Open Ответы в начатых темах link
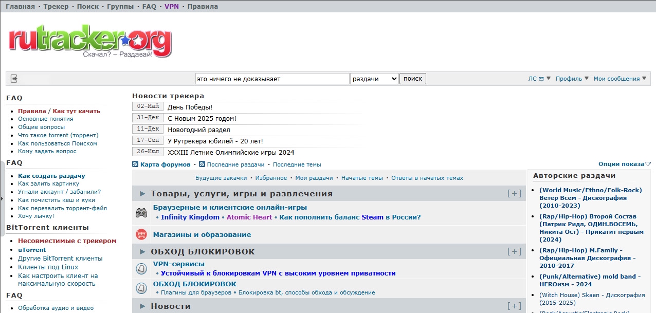 point(427,178)
